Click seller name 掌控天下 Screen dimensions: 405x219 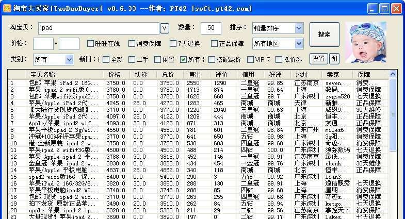(337, 210)
